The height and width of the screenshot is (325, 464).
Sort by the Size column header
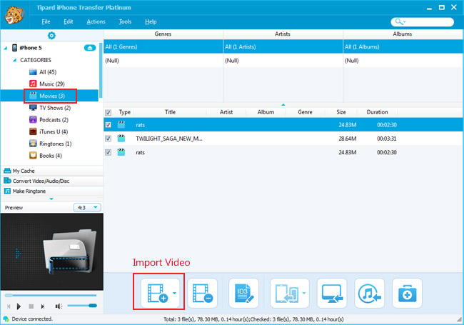point(341,112)
